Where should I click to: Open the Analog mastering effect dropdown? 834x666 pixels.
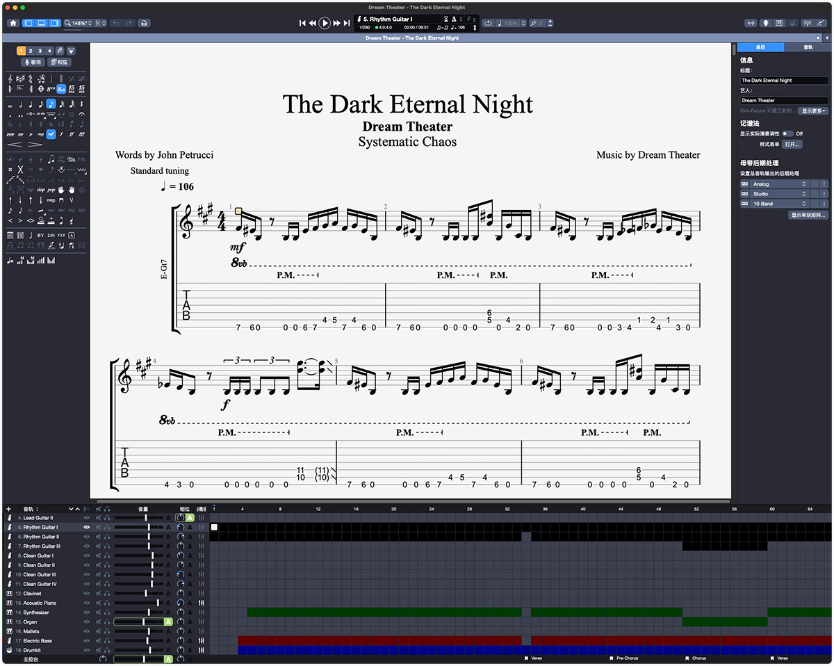[x=804, y=184]
